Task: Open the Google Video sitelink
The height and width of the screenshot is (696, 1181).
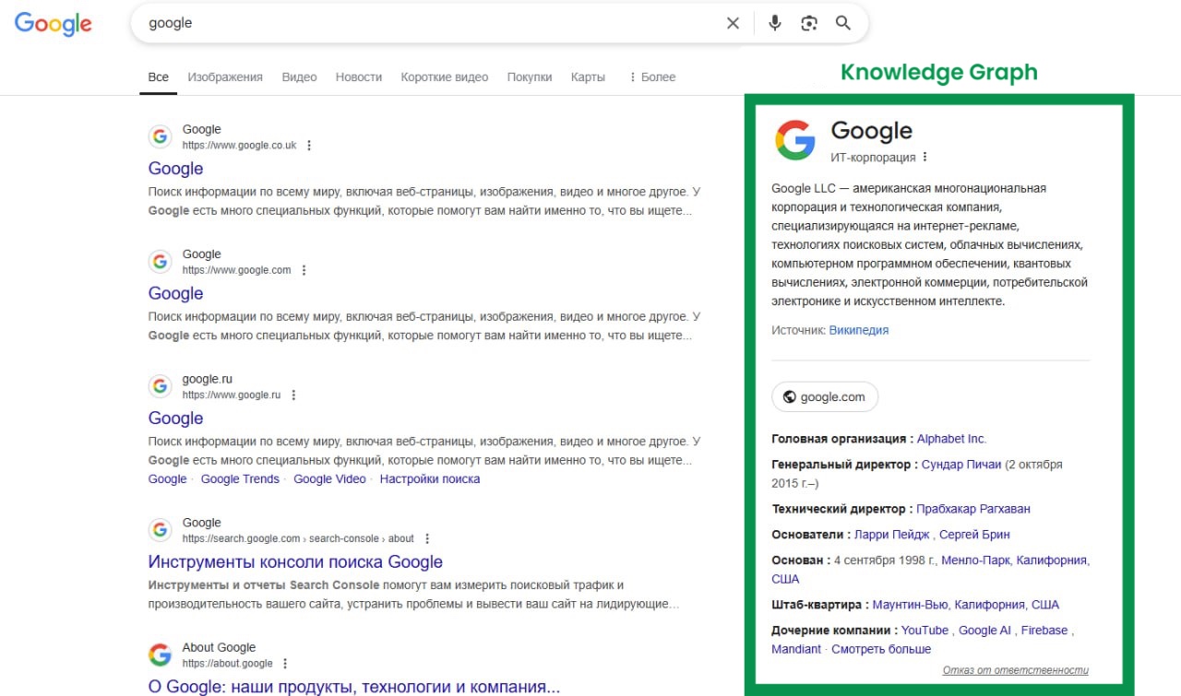Action: (329, 478)
